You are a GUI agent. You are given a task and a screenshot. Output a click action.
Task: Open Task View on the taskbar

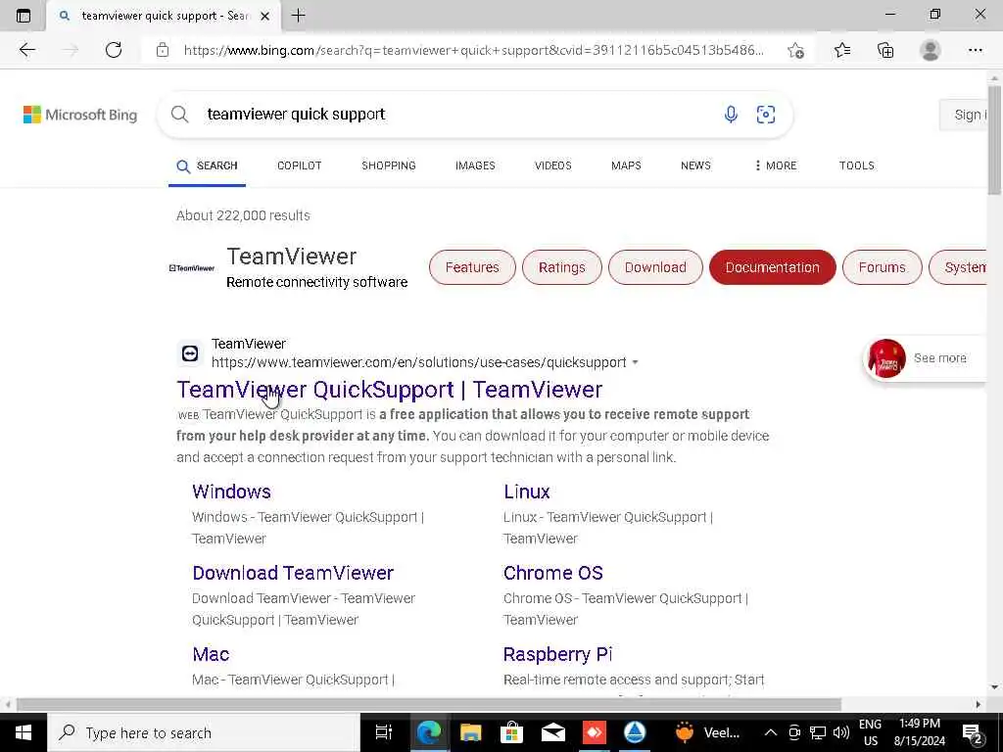[x=384, y=732]
